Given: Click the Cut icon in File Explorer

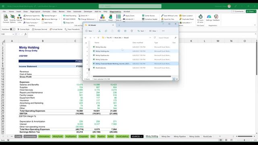Looking at the screenshot, I should pyautogui.click(x=100, y=31).
